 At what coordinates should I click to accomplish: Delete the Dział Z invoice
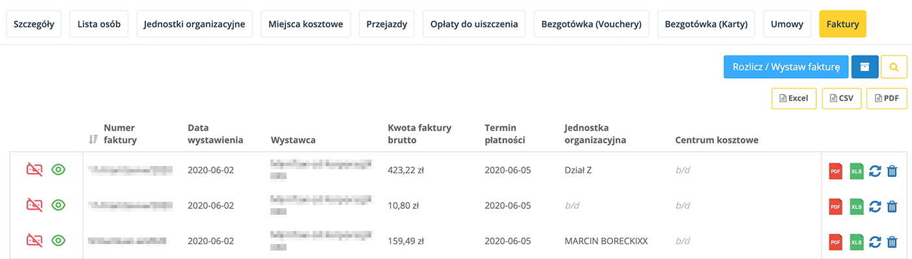[x=892, y=170]
